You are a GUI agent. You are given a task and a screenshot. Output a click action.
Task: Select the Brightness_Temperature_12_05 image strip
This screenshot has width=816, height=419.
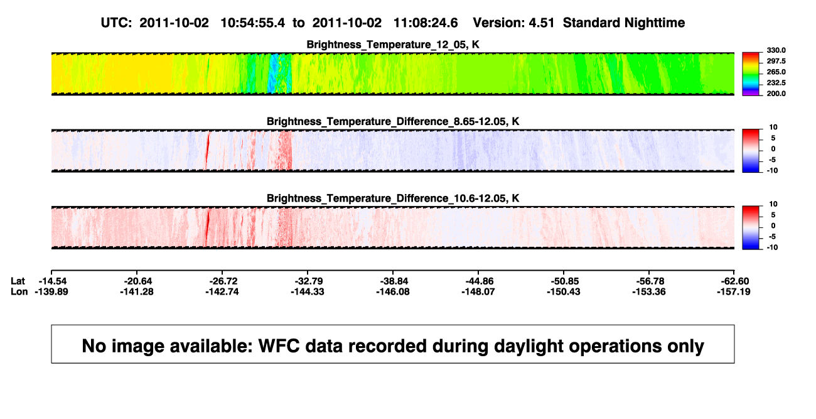click(x=393, y=73)
